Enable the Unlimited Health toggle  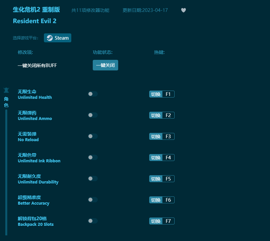(x=93, y=94)
